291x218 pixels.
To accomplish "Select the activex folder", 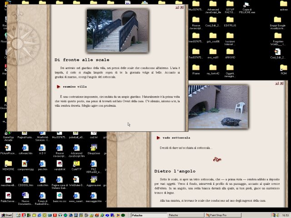I will (x=284, y=6).
